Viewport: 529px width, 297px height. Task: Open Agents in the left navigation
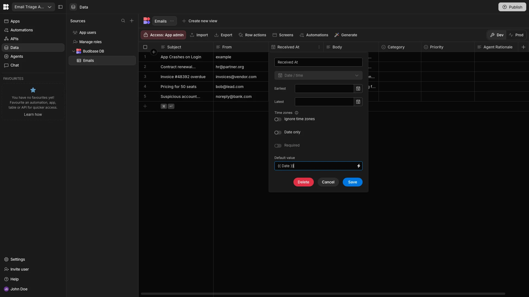(x=17, y=56)
